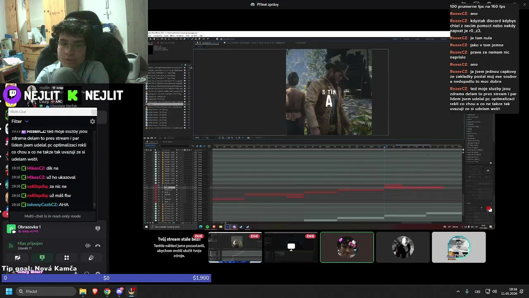Open the Windows Start menu

(9, 291)
